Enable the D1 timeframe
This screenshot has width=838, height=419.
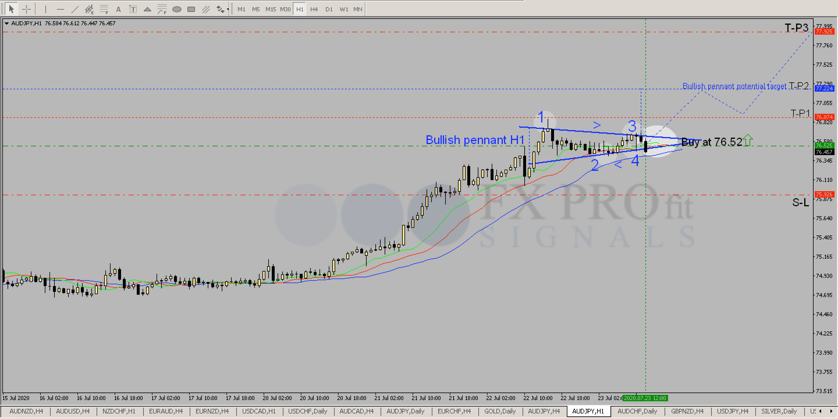pyautogui.click(x=329, y=9)
